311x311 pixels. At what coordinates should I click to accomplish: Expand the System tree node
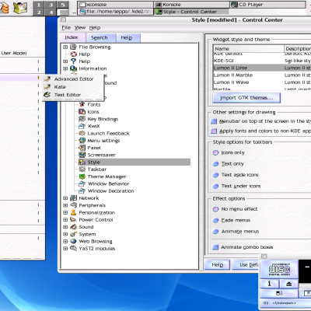(65, 234)
